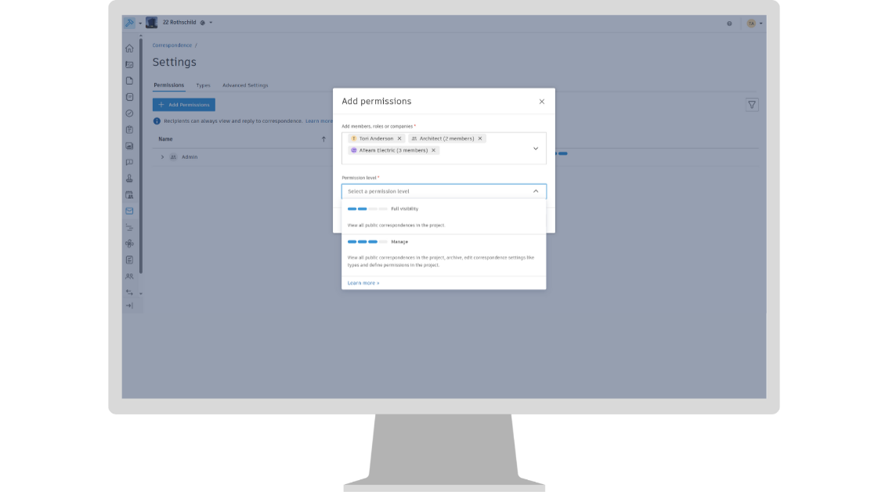This screenshot has height=495, width=878.
Task: Click the Correspondence breadcrumb link
Action: pyautogui.click(x=172, y=45)
